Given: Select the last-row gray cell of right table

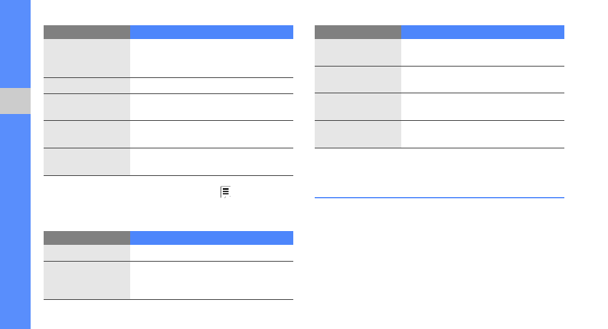Looking at the screenshot, I should coord(358,134).
